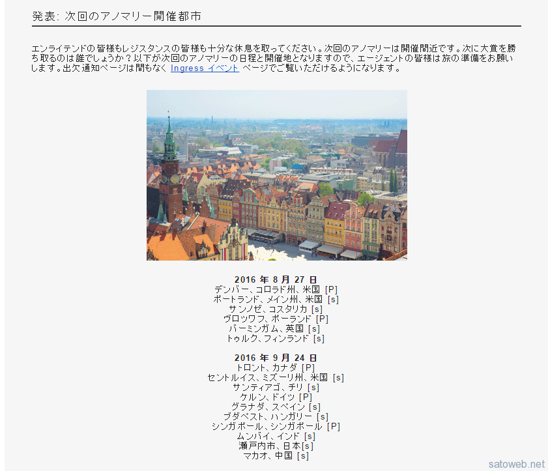This screenshot has height=471, width=548.
Task: Click トロント、カナダ [P] line
Action: click(x=276, y=368)
